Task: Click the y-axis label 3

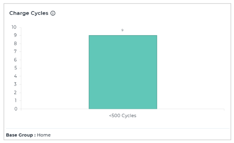Action: (x=16, y=84)
